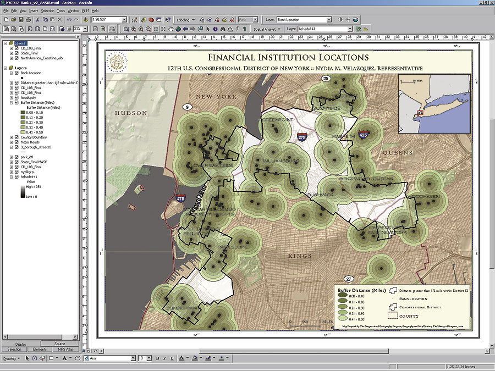The height and width of the screenshot is (371, 495).
Task: Click the Save document icon
Action: (x=20, y=20)
